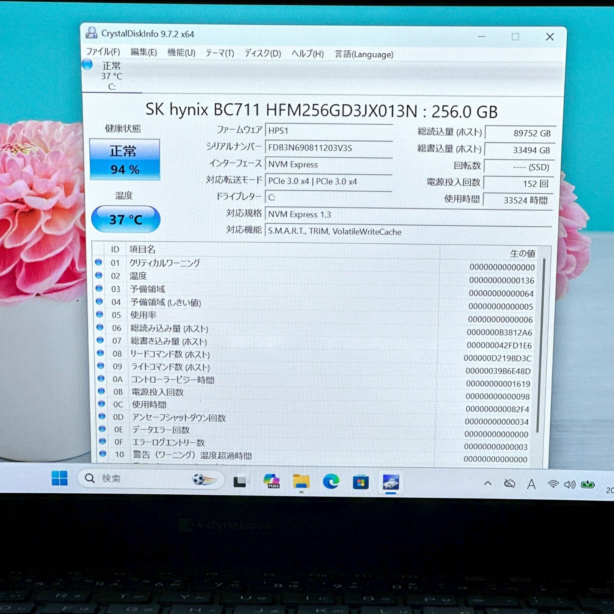Click the firmware field HPS1
The image size is (614, 614).
(x=328, y=130)
